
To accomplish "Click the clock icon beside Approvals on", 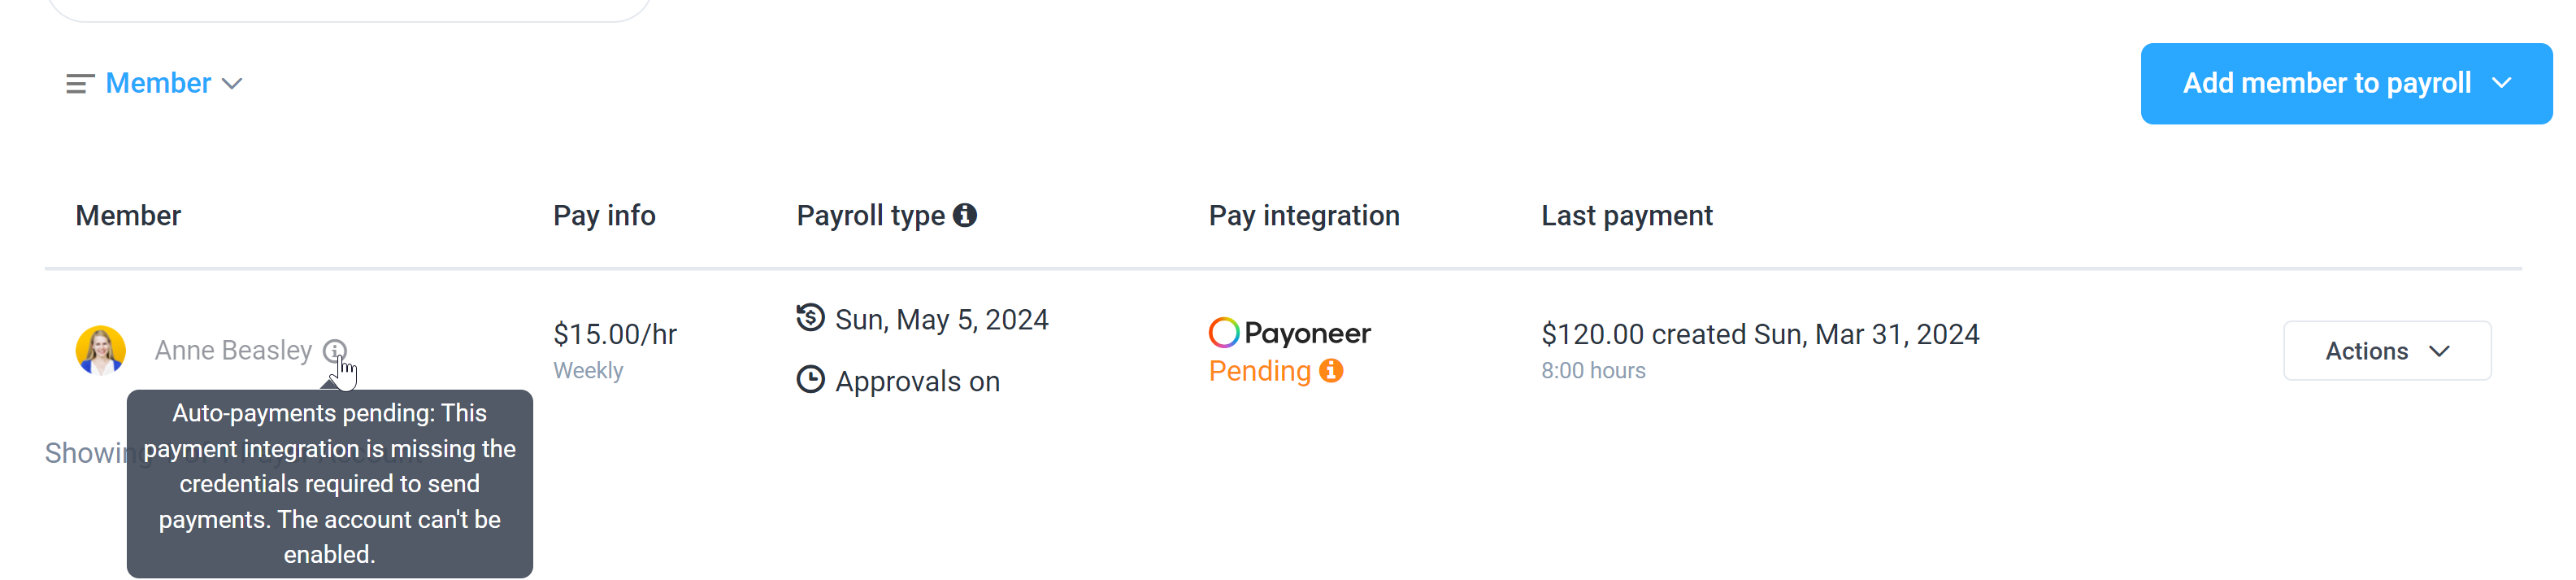I will (810, 380).
